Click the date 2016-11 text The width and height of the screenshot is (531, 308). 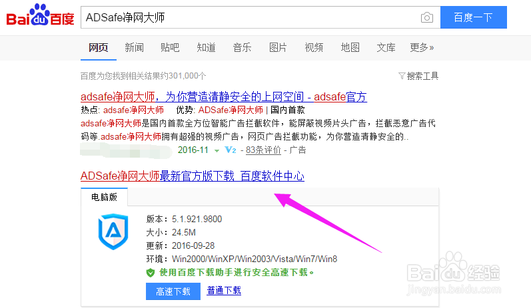click(193, 150)
